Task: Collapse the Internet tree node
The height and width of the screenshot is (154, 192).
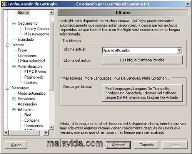Action: 8,45
